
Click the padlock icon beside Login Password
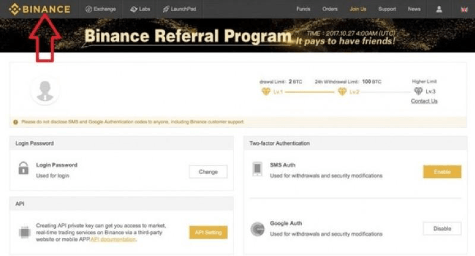[x=23, y=168]
